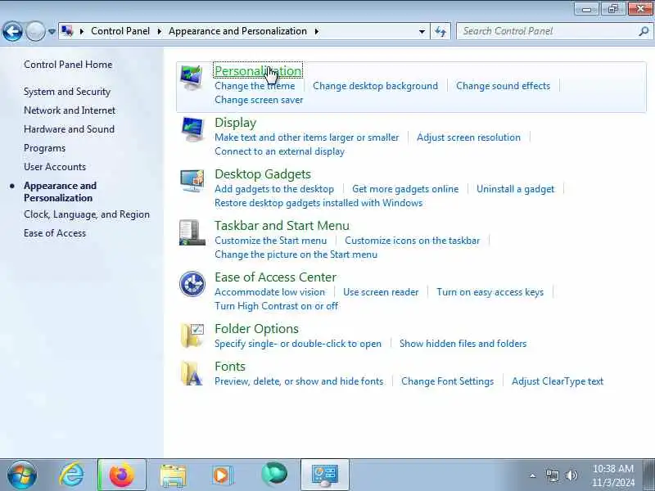
Task: Open the Ease of Access Center icon
Action: [192, 284]
